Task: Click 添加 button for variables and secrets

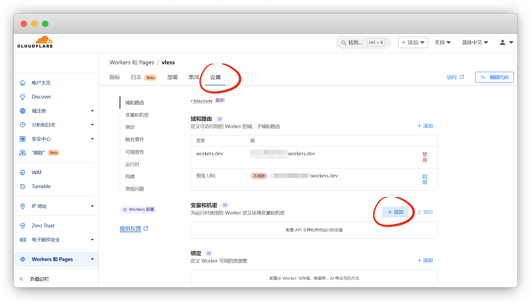Action: (395, 212)
